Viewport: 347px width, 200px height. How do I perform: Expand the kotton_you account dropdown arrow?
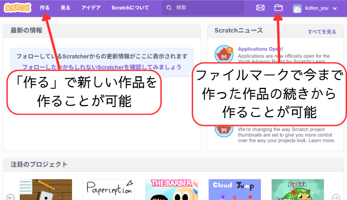pyautogui.click(x=335, y=8)
